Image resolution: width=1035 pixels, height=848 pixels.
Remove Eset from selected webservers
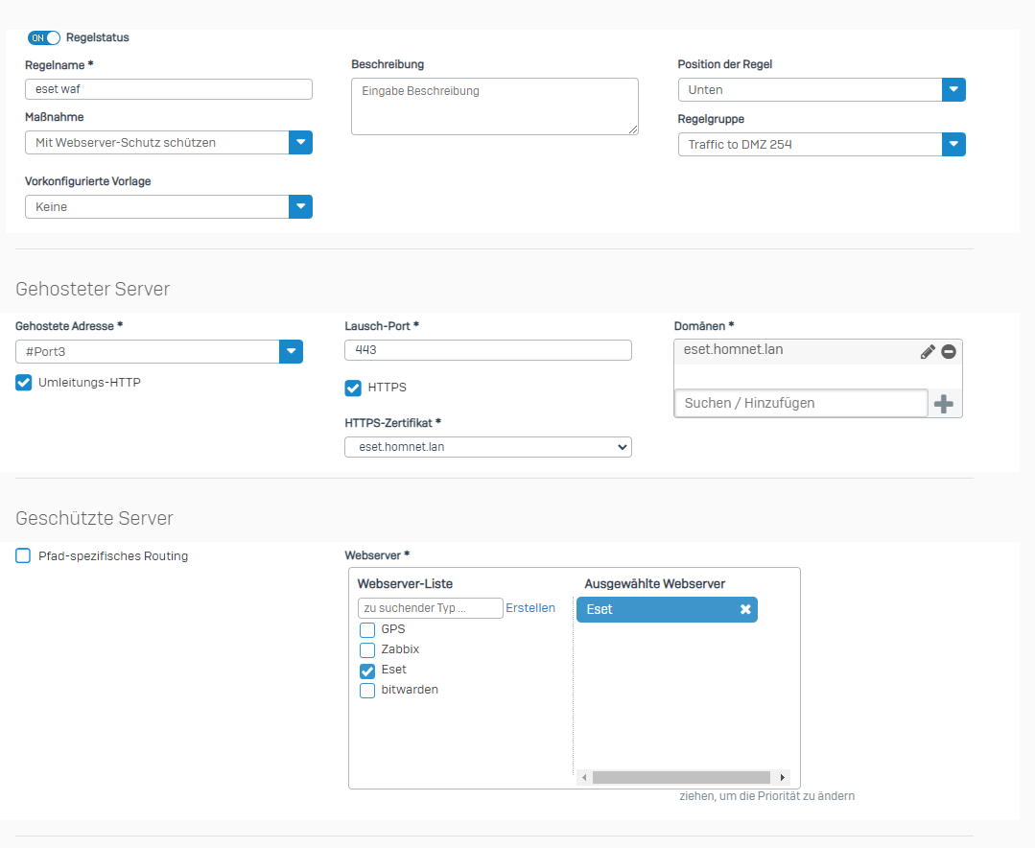coord(745,609)
